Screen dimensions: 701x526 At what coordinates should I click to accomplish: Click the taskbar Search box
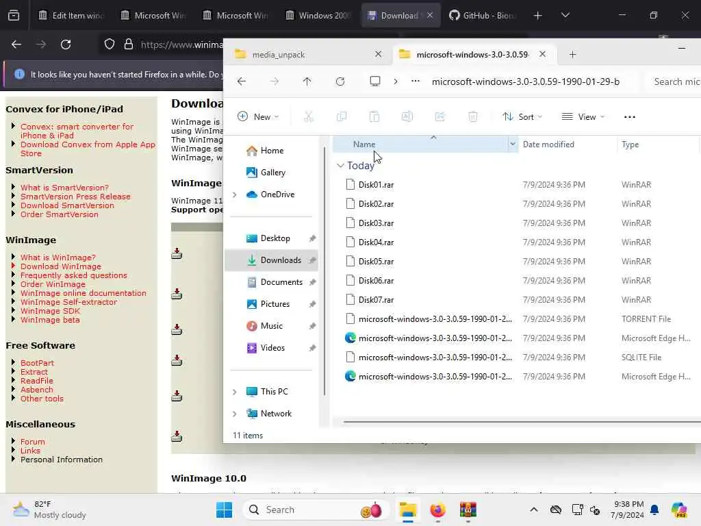point(316,510)
